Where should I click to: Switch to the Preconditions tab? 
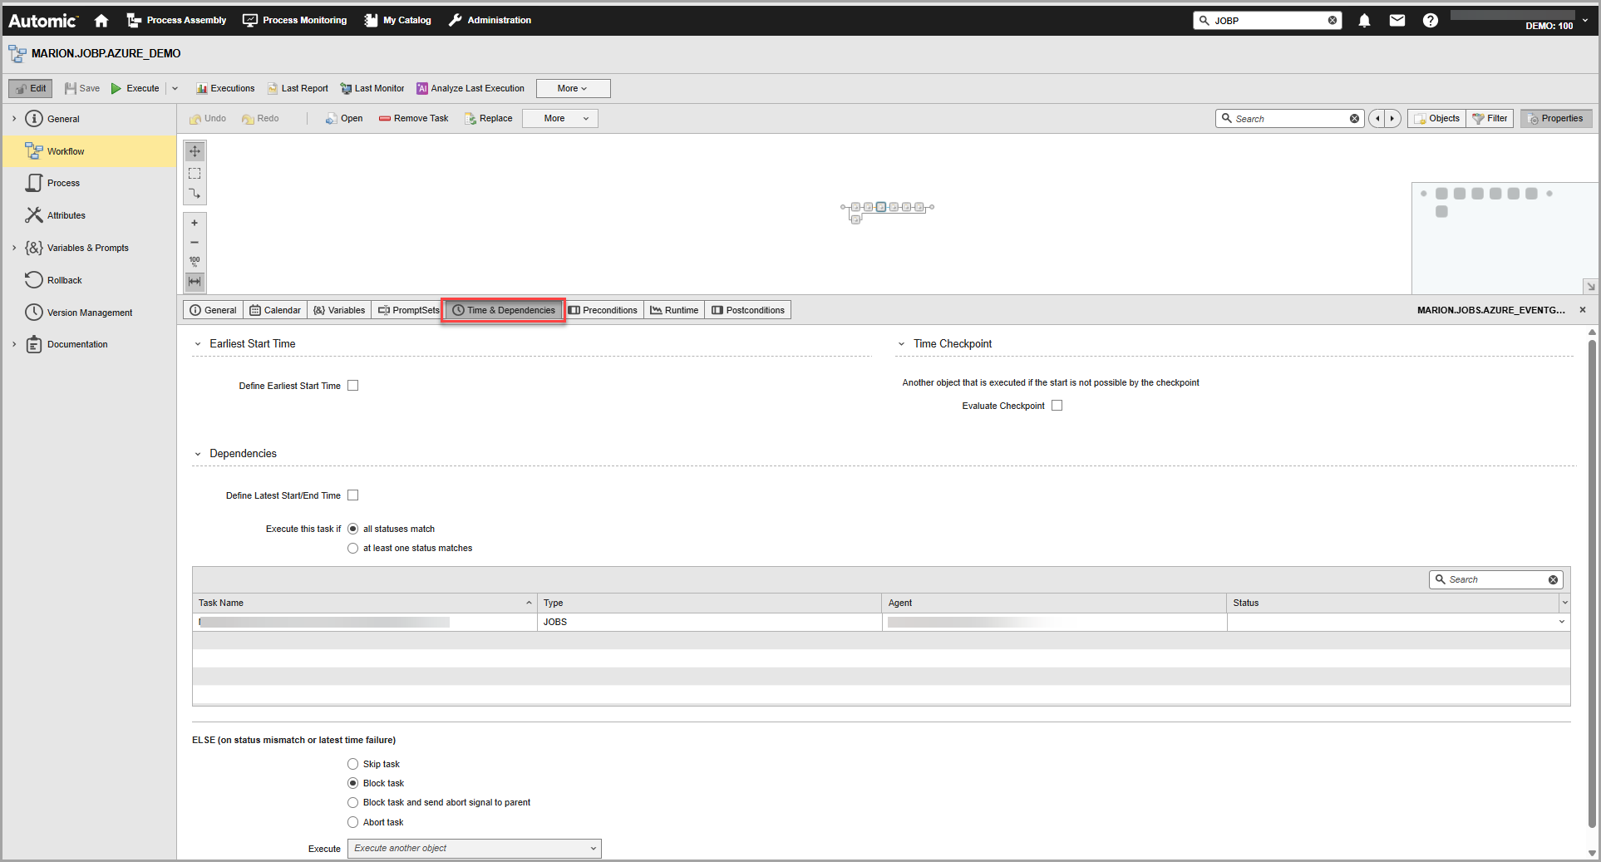[x=603, y=310]
